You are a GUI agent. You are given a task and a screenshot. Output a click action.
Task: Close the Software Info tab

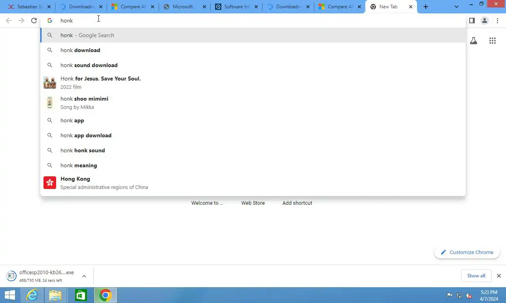256,7
